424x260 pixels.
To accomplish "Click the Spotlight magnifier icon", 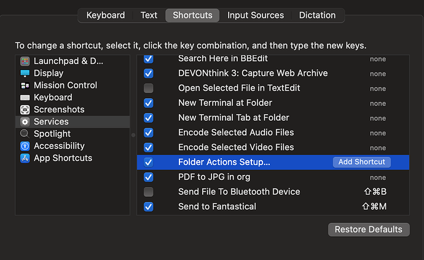I will (25, 134).
